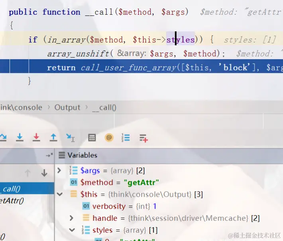Click the public keyword in the declaration
The width and height of the screenshot is (283, 241).
23,12
